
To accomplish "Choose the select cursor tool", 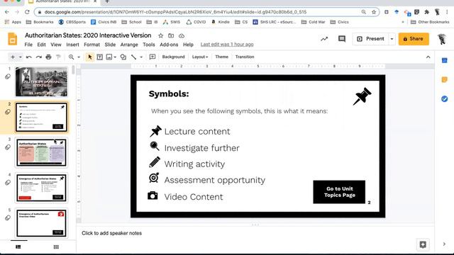I will (90, 57).
